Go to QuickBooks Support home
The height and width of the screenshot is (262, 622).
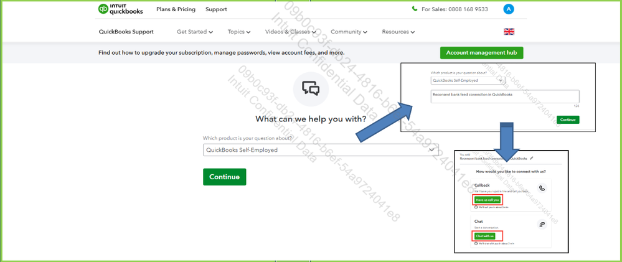[x=126, y=32]
